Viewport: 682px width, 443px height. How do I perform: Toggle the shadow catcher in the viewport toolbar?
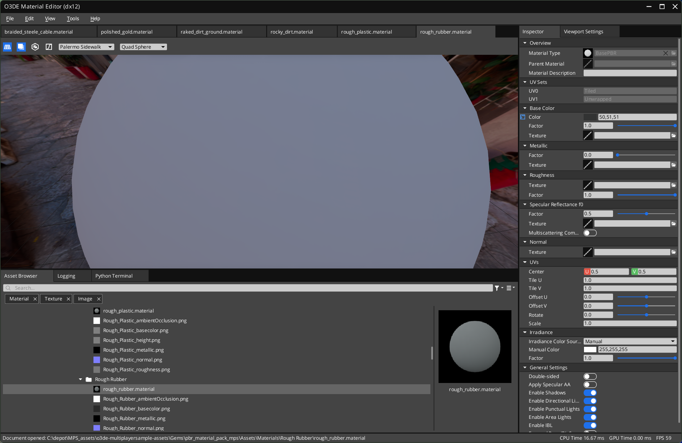(x=21, y=47)
